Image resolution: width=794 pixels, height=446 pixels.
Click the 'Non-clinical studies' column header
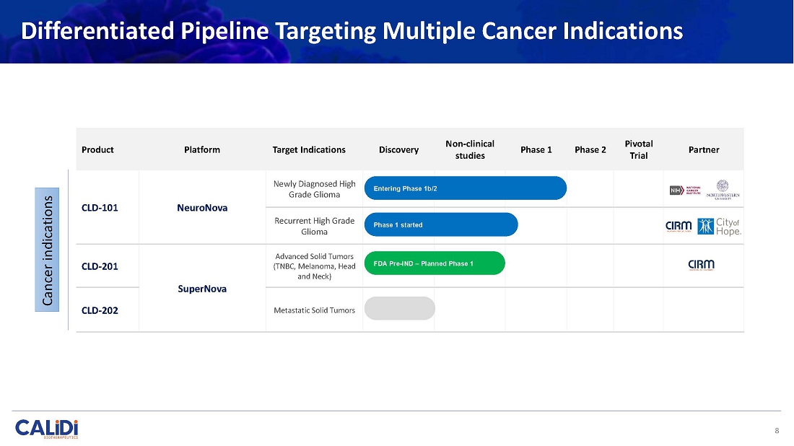(470, 149)
